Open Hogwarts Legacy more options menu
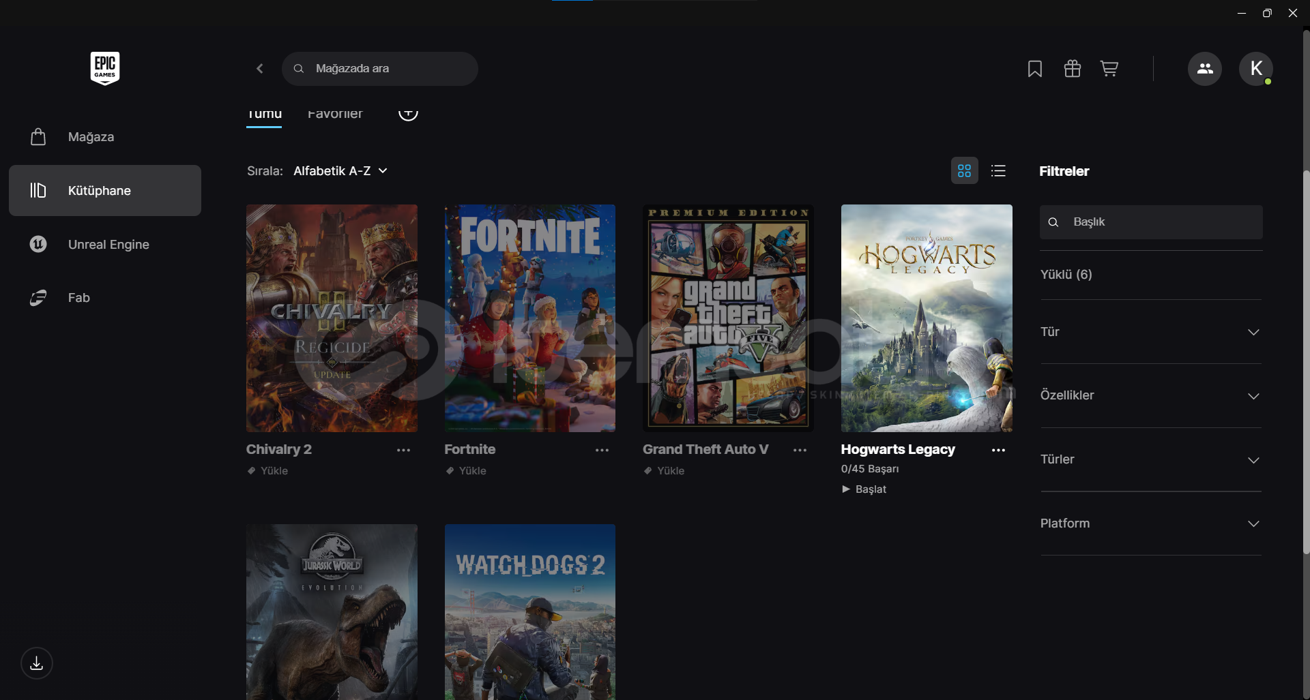This screenshot has width=1310, height=700. pyautogui.click(x=998, y=451)
